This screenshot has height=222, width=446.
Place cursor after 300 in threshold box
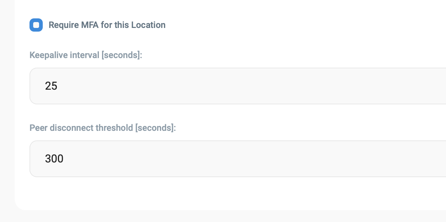65,159
